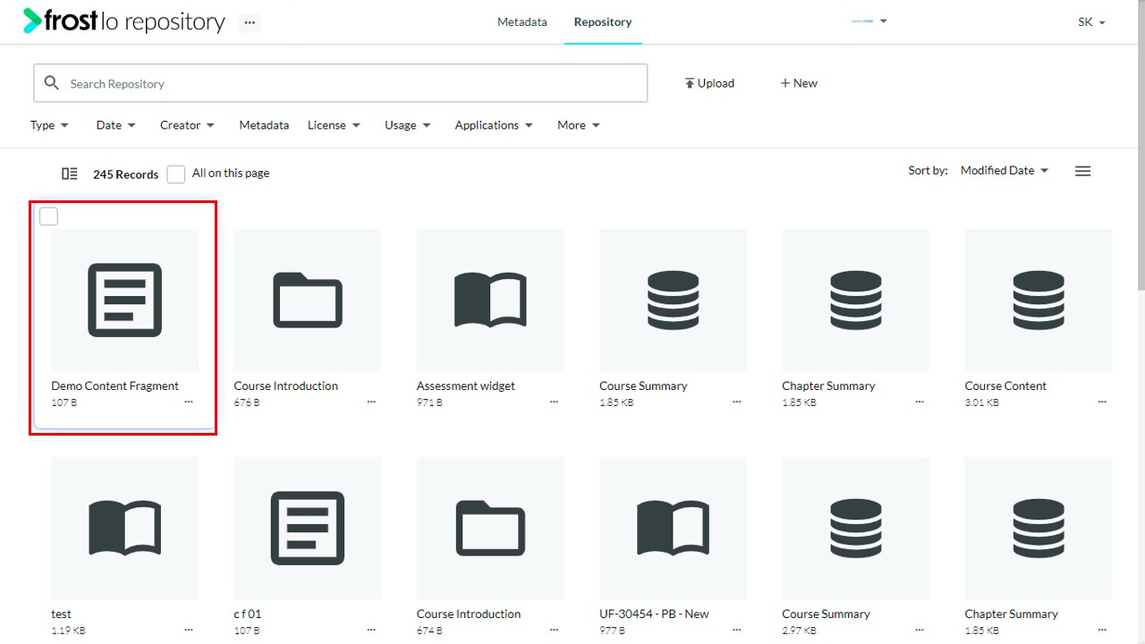Open Chapter Summary database icon in second row

pos(1039,528)
